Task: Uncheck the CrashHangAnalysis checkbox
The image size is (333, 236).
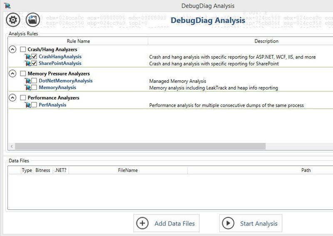Action: point(34,57)
